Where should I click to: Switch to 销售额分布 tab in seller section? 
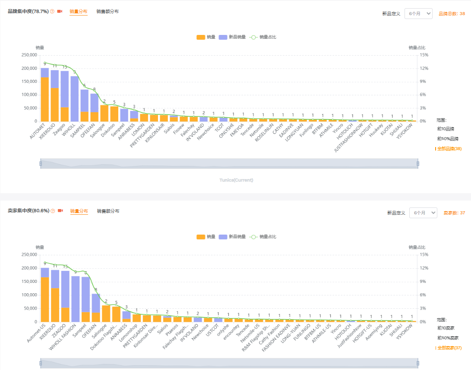(108, 211)
